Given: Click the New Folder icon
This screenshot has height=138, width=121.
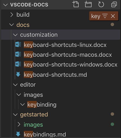Looking at the screenshot, I should click(x=88, y=4).
